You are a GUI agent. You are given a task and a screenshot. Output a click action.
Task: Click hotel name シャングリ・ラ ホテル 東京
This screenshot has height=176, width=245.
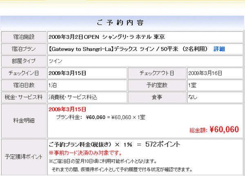[x=134, y=37]
